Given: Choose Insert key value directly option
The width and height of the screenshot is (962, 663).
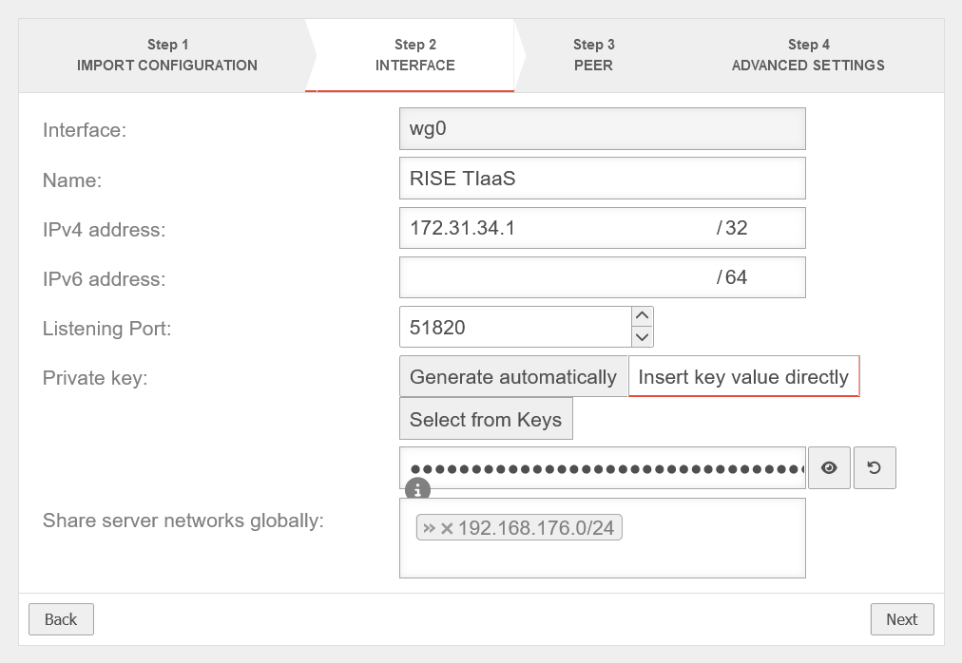Looking at the screenshot, I should click(x=743, y=377).
